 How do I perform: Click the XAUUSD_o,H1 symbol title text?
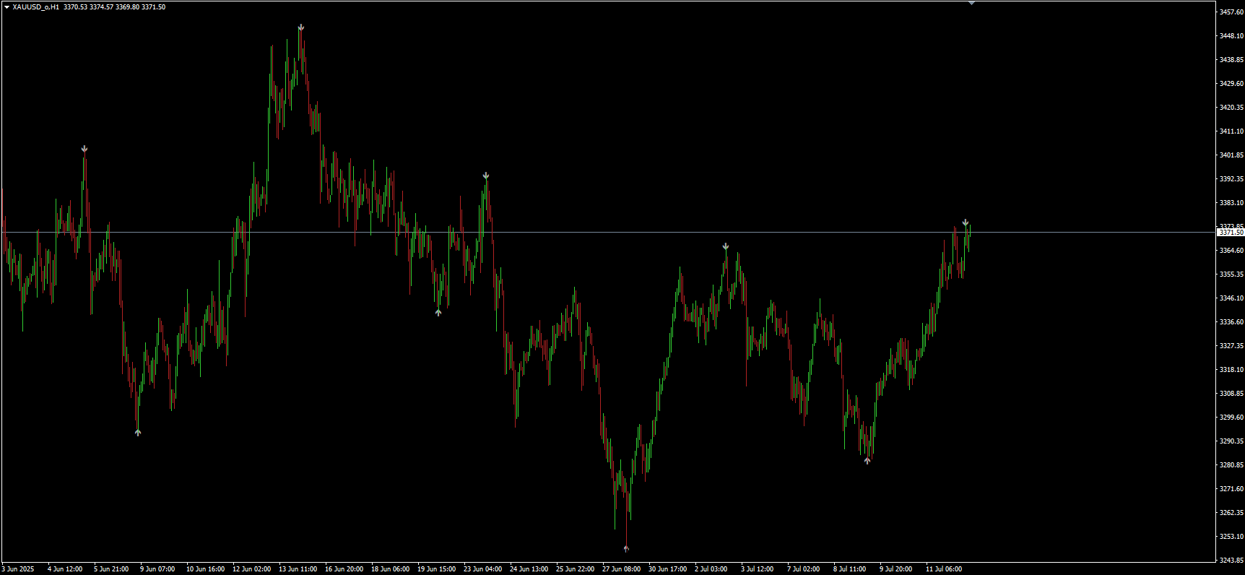point(35,7)
